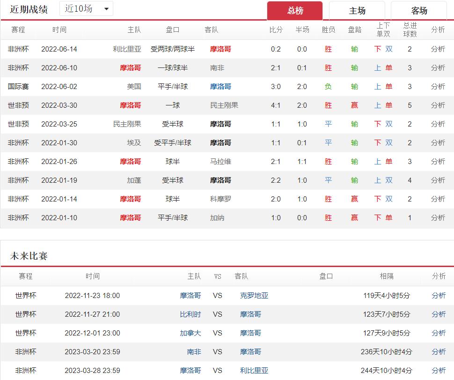Open 分析 for 南非 VS 摩洛哥 fixture

tap(439, 351)
